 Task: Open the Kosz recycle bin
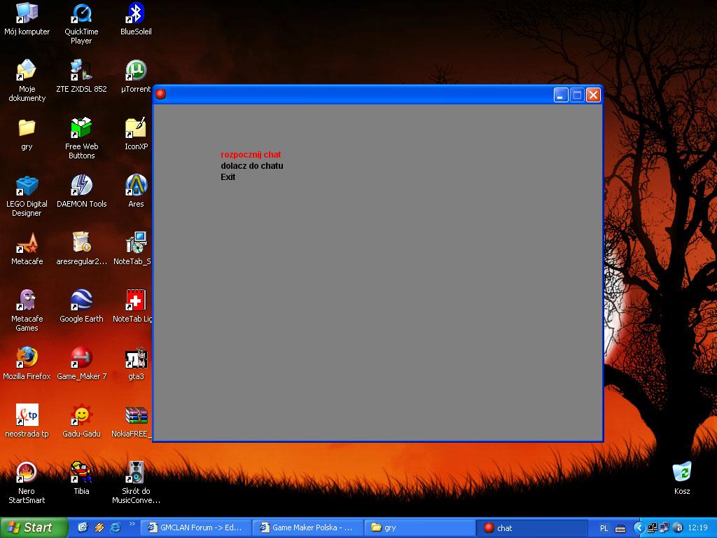682,473
